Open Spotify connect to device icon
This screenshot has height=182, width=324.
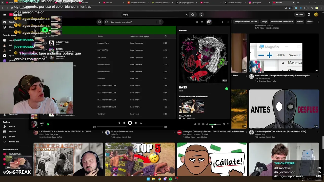(203, 124)
